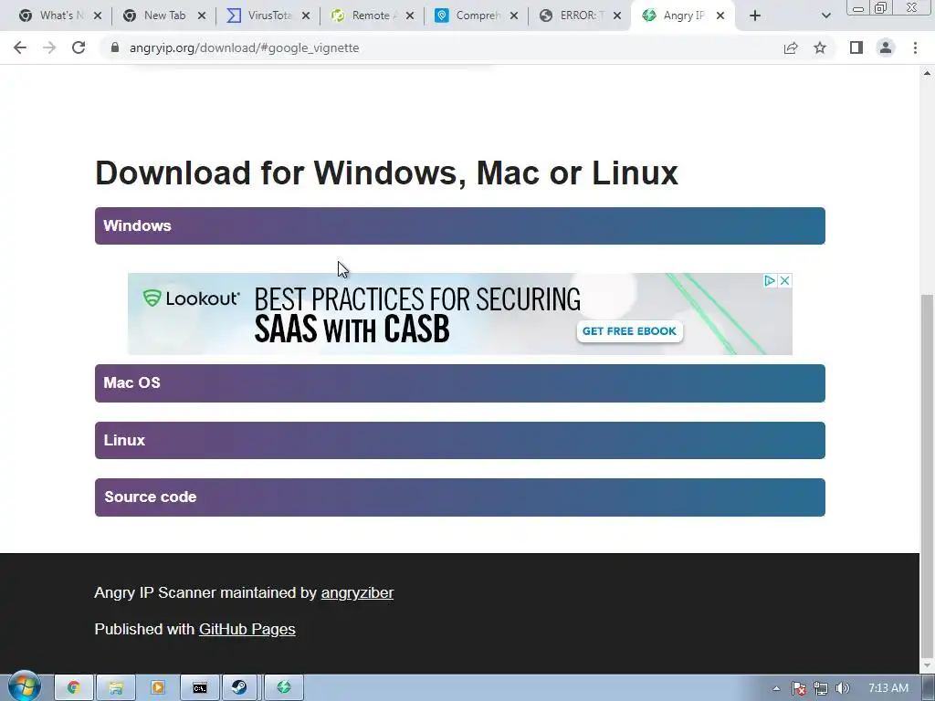
Task: Click the scrollbar down arrow
Action: pyautogui.click(x=927, y=665)
